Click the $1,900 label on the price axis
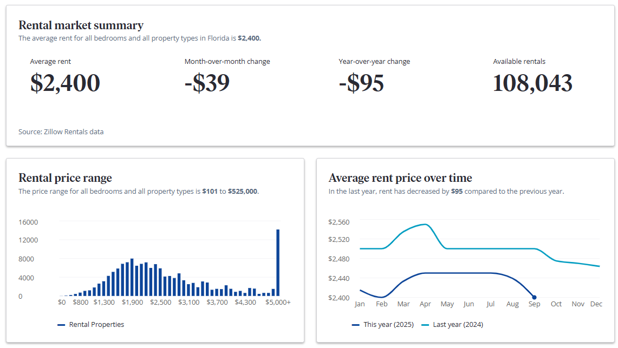This screenshot has width=618, height=348. point(132,303)
